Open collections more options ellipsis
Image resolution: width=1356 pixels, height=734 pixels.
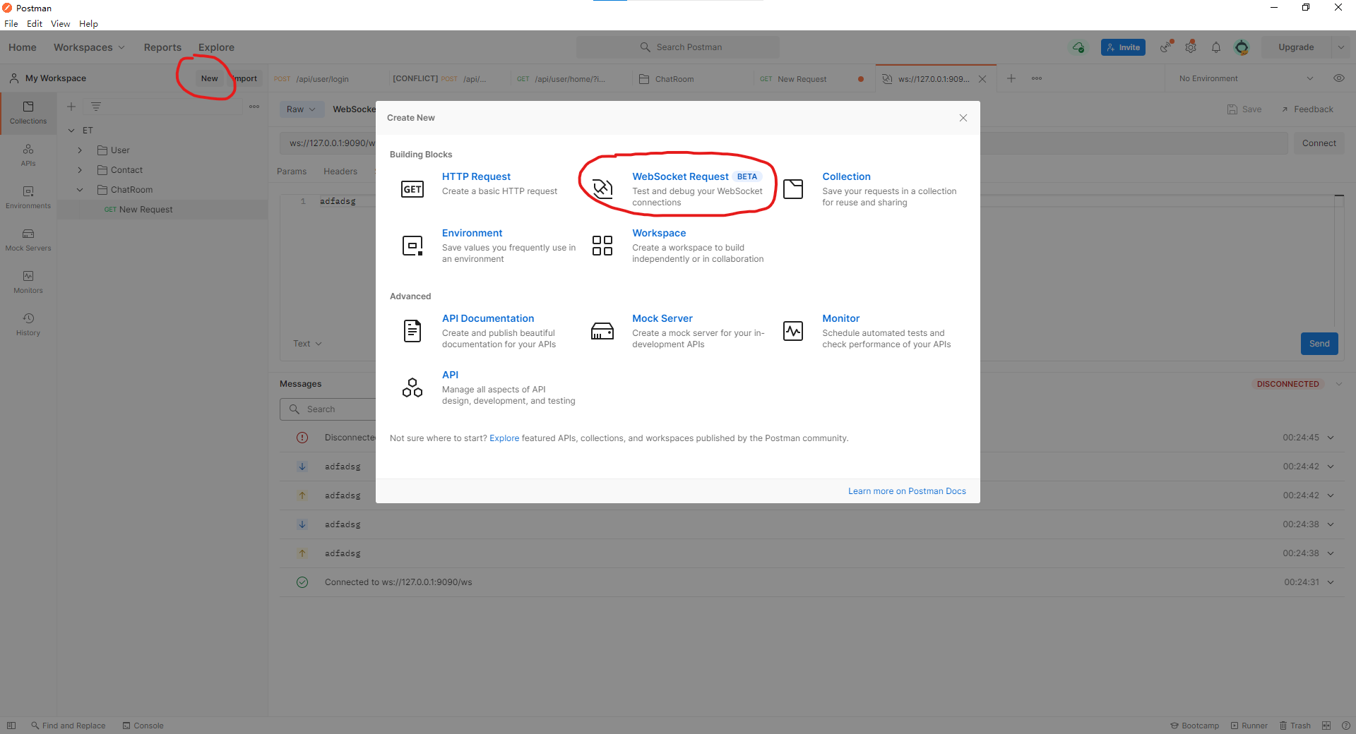tap(254, 107)
